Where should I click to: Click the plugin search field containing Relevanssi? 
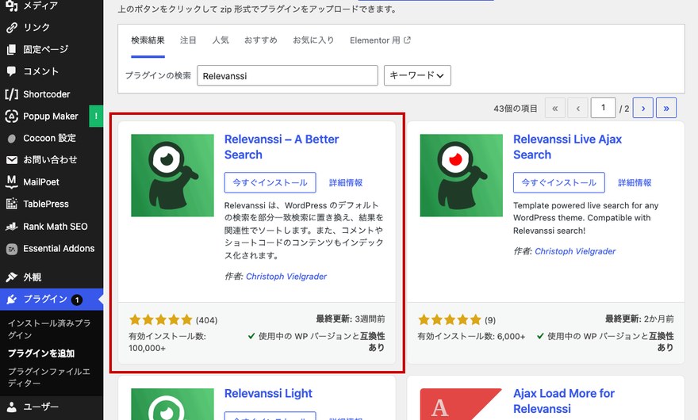(x=288, y=75)
